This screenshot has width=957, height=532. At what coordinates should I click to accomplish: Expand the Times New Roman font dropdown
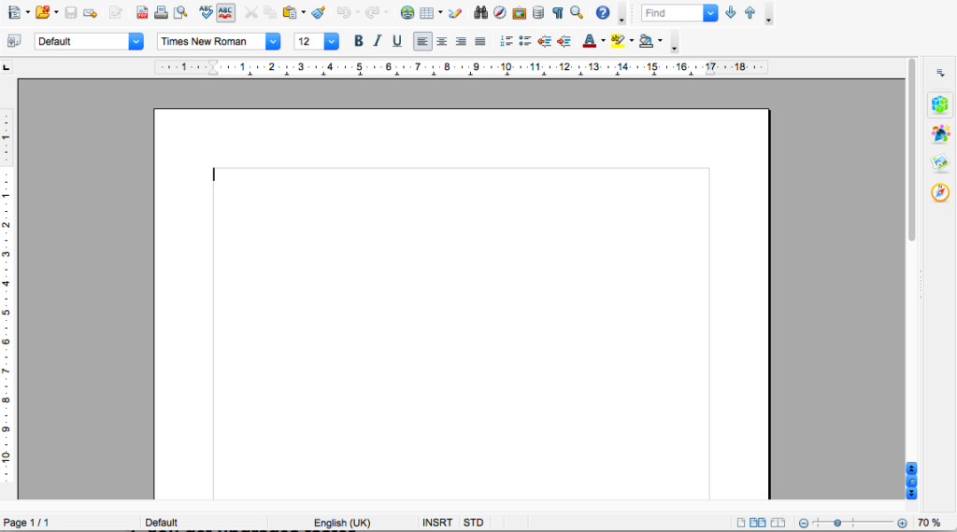pyautogui.click(x=273, y=41)
